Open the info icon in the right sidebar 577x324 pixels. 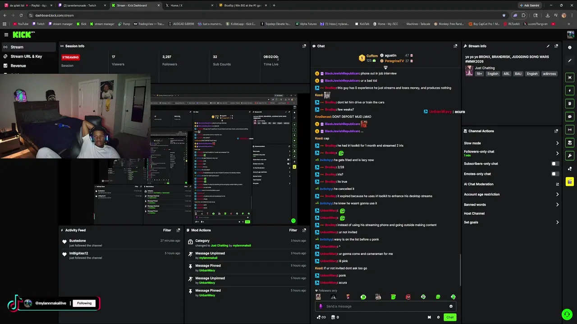click(570, 47)
